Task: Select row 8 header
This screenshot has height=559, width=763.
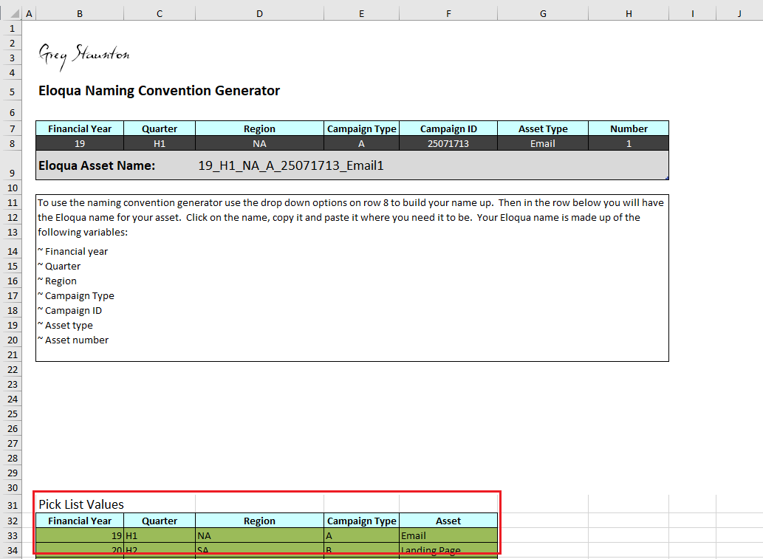Action: click(12, 143)
